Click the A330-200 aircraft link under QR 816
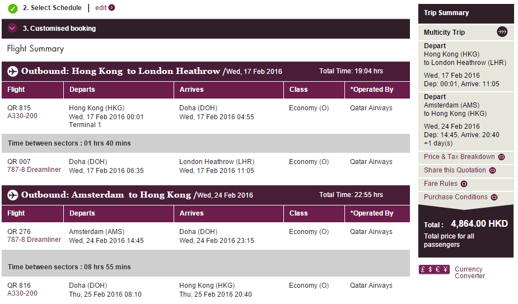Viewport: 518px width, 304px height. pyautogui.click(x=22, y=293)
